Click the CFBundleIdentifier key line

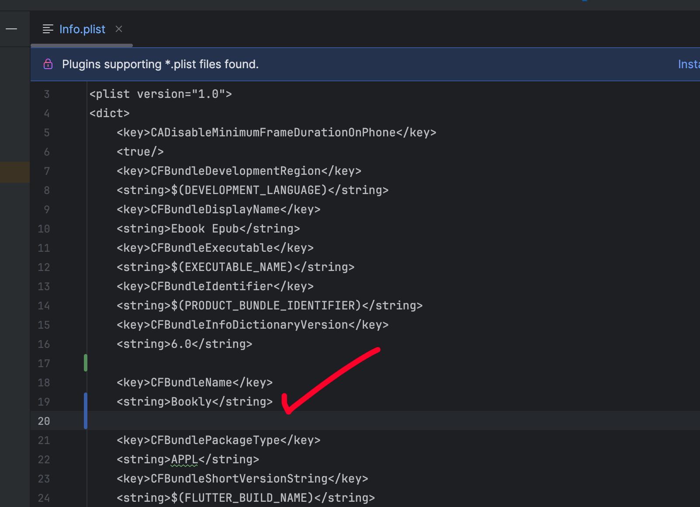[215, 286]
